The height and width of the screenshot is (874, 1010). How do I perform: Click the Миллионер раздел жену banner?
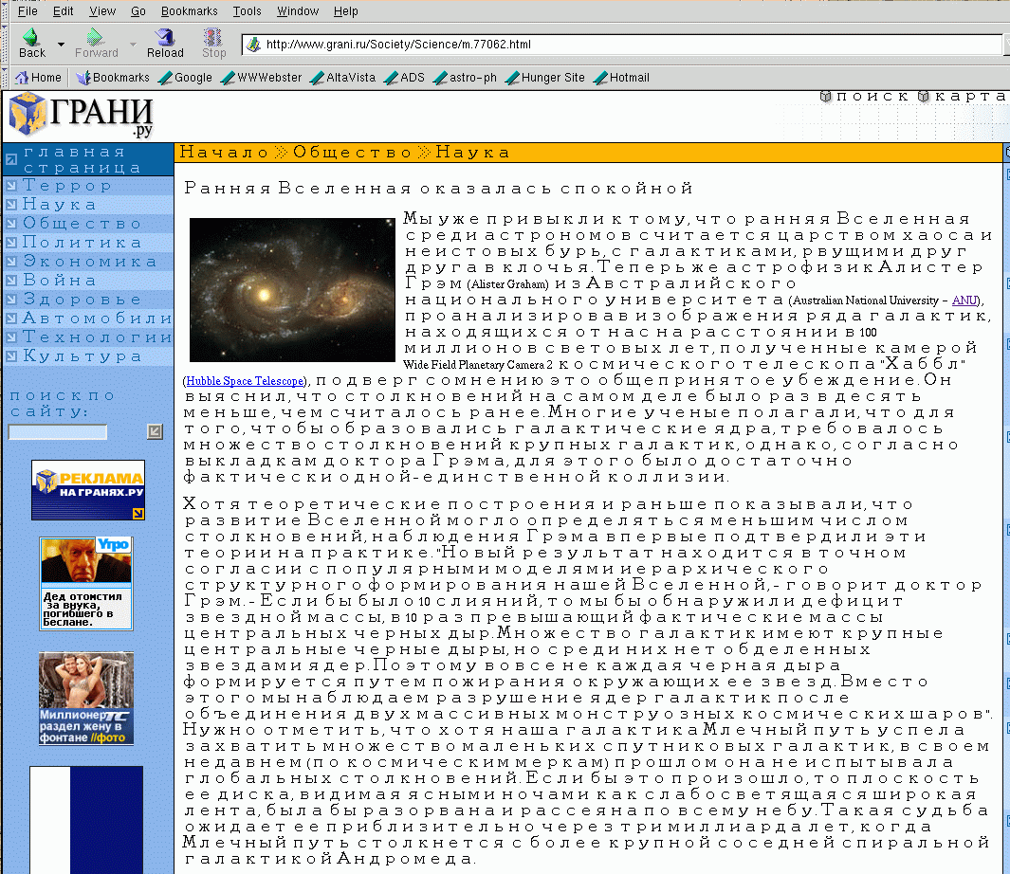coord(86,699)
